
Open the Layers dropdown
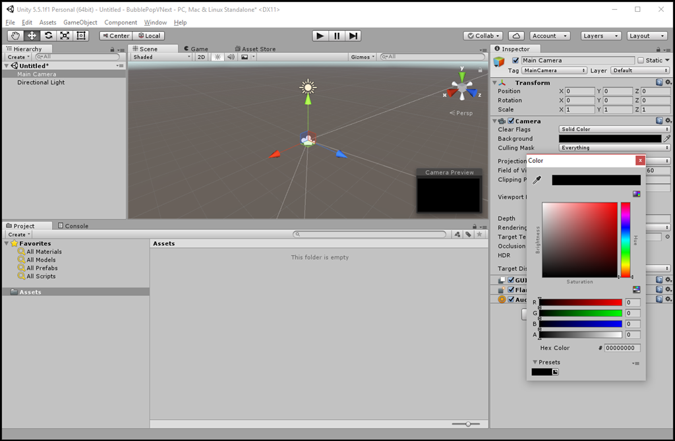pyautogui.click(x=601, y=36)
